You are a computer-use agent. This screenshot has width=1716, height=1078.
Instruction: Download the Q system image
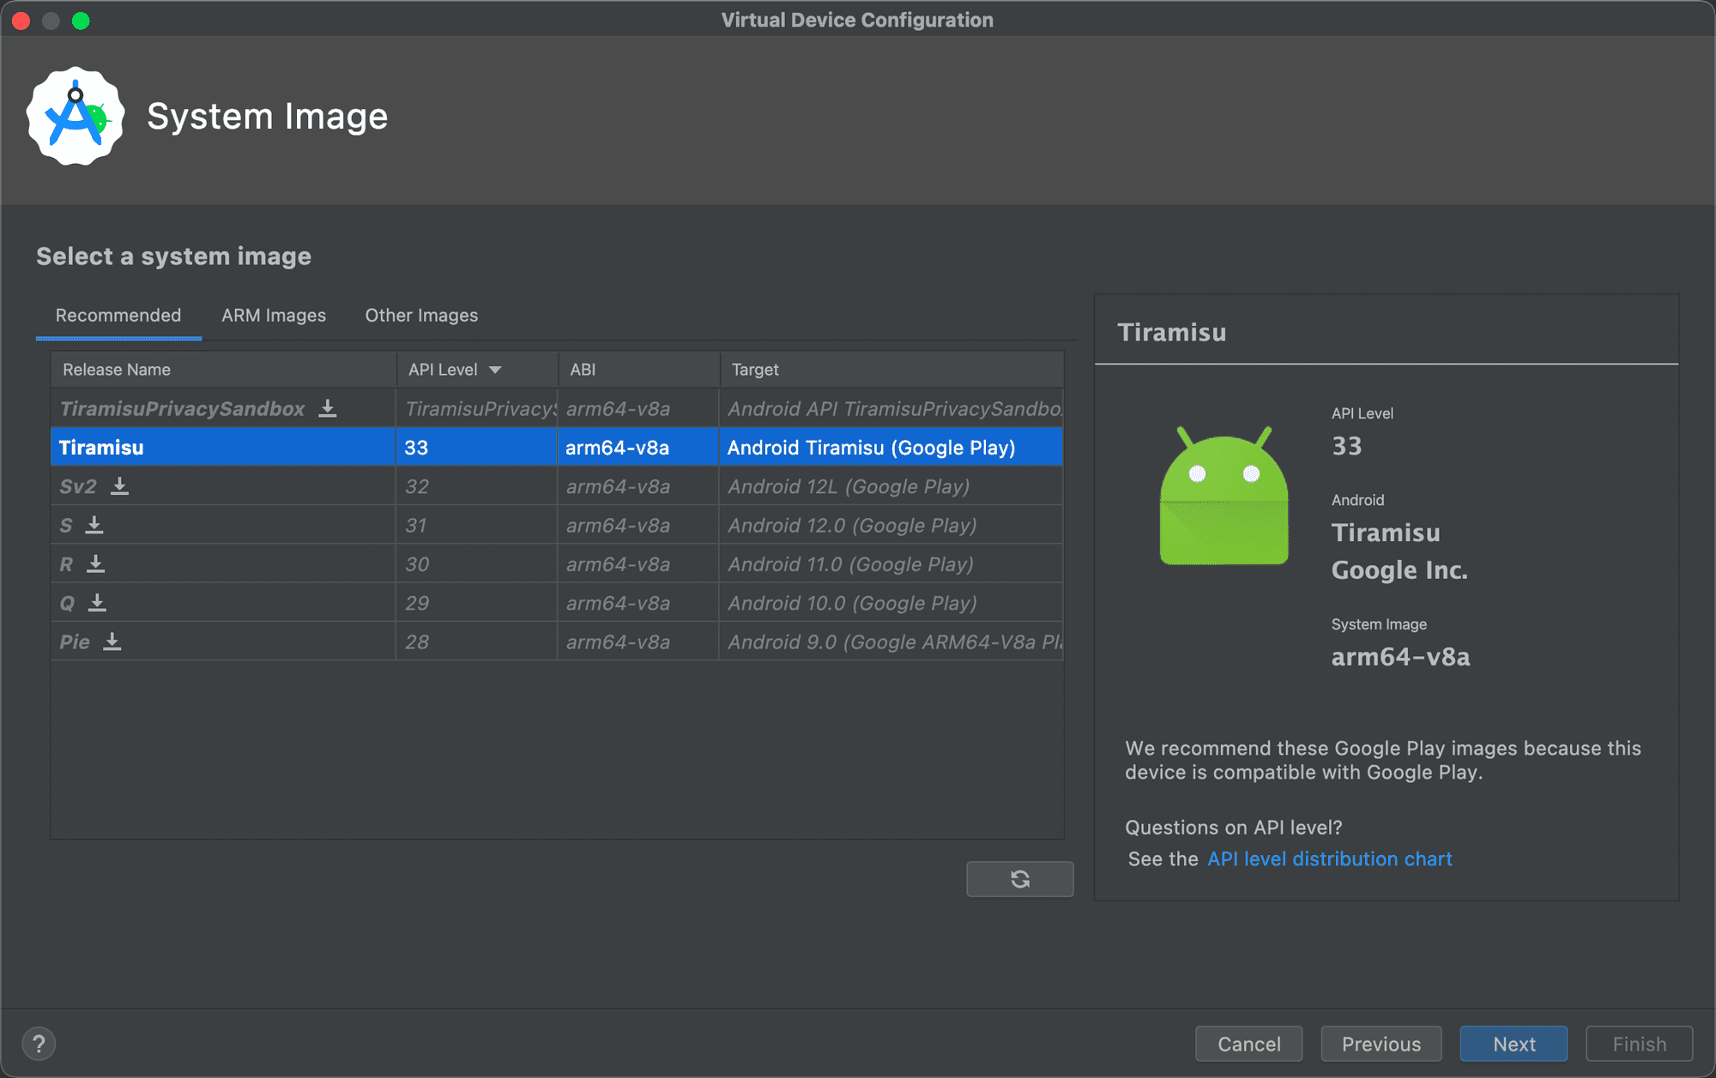coord(98,603)
